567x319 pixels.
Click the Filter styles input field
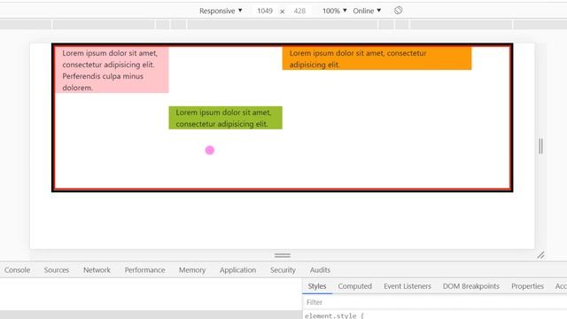[x=435, y=302]
